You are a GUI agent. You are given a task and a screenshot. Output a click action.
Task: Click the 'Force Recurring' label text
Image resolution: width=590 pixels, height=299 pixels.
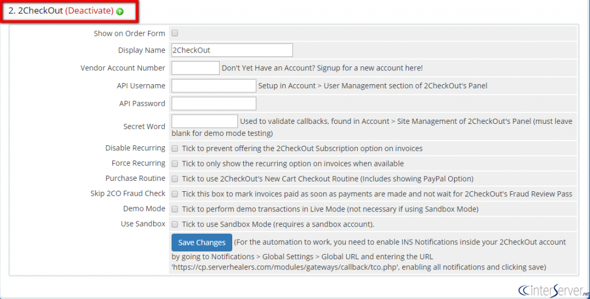[x=138, y=163]
